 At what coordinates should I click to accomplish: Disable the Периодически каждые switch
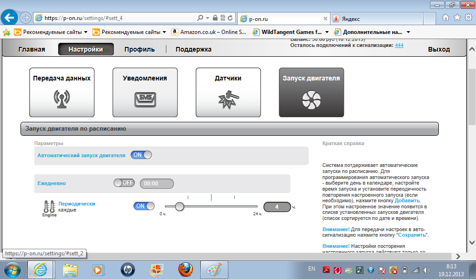[144, 206]
